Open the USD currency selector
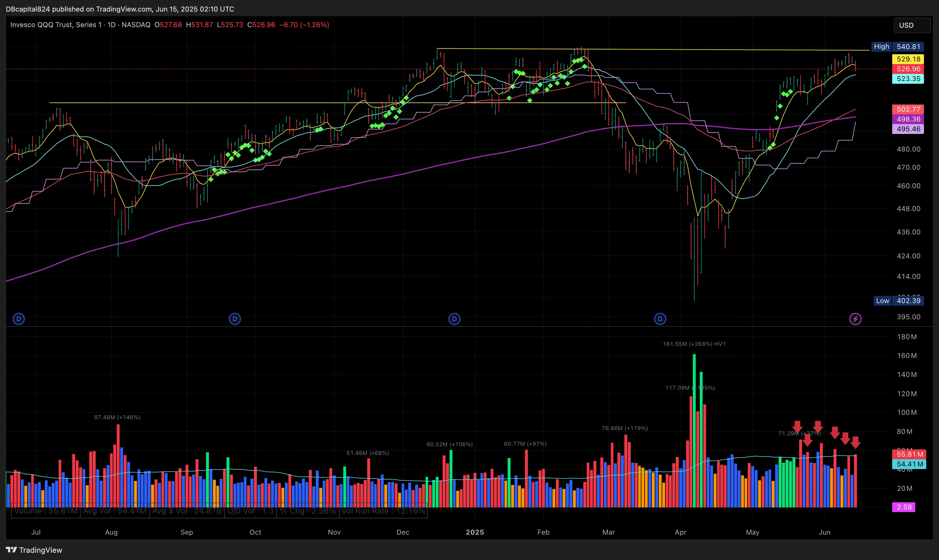This screenshot has height=560, width=939. (912, 25)
